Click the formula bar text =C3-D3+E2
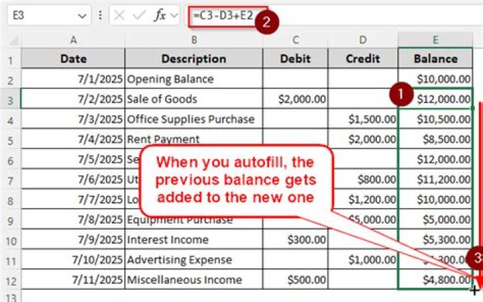Image resolution: width=483 pixels, height=302 pixels. click(x=221, y=15)
